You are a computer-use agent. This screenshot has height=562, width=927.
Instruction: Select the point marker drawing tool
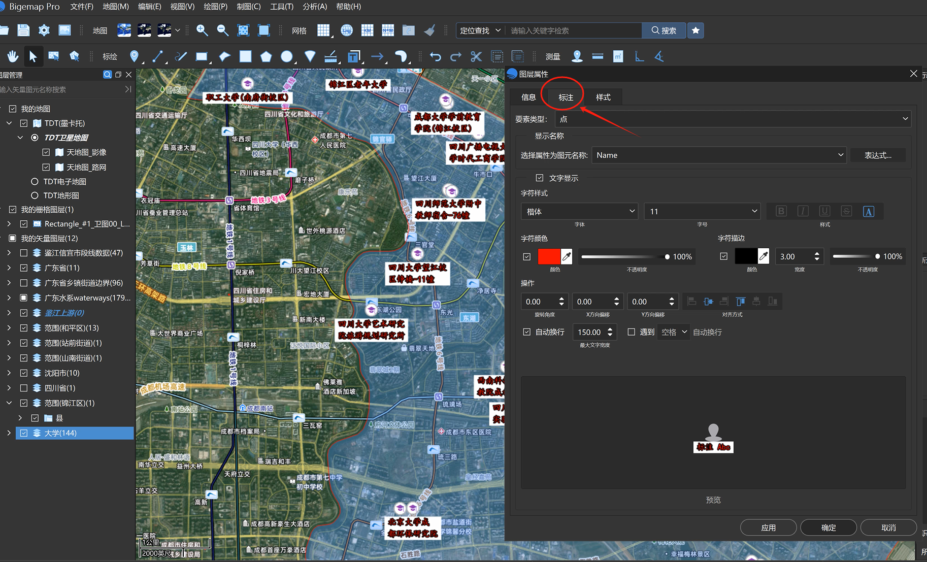(x=134, y=56)
